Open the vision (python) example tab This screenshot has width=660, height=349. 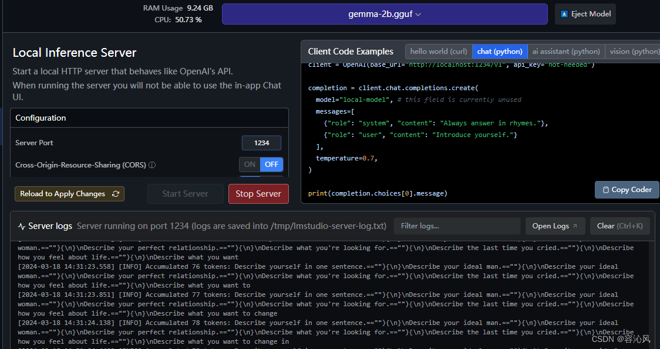click(x=632, y=51)
